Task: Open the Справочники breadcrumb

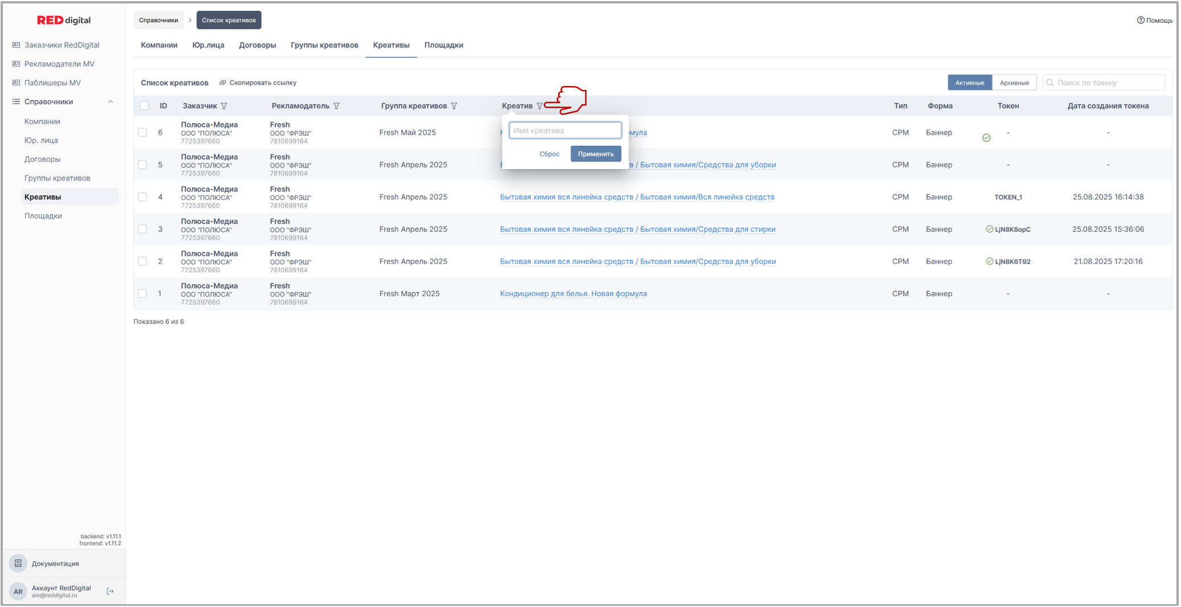Action: point(158,20)
